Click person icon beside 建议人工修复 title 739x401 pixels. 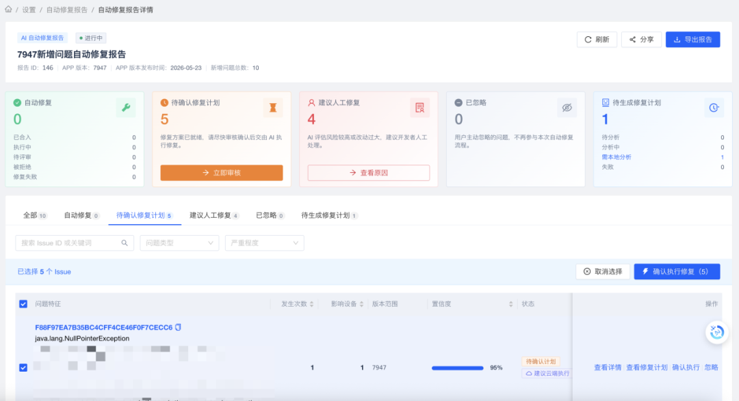point(311,102)
